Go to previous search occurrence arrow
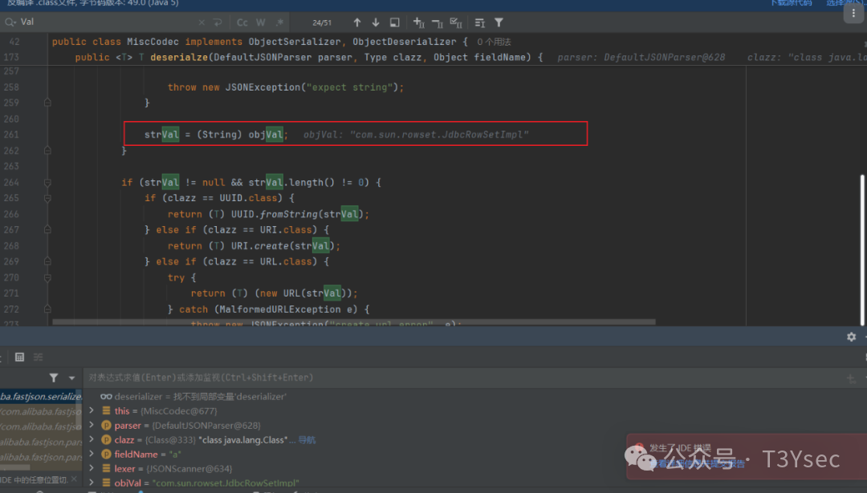 click(x=357, y=22)
